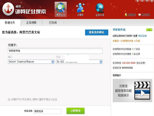Click the 购买正版 link
Image resolution: width=154 pixels, height=116 pixels.
pos(143,36)
